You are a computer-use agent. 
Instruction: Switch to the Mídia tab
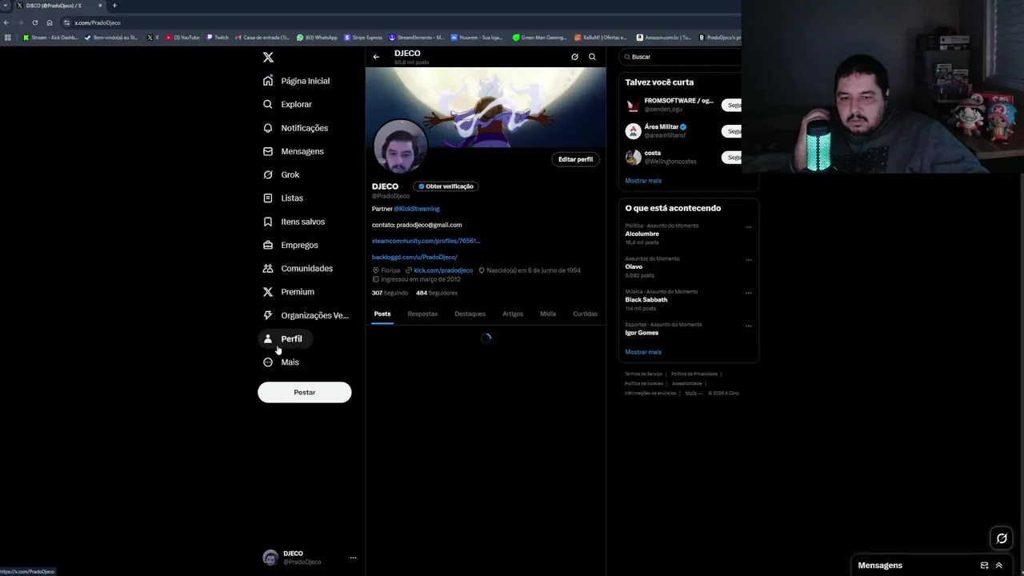[548, 314]
